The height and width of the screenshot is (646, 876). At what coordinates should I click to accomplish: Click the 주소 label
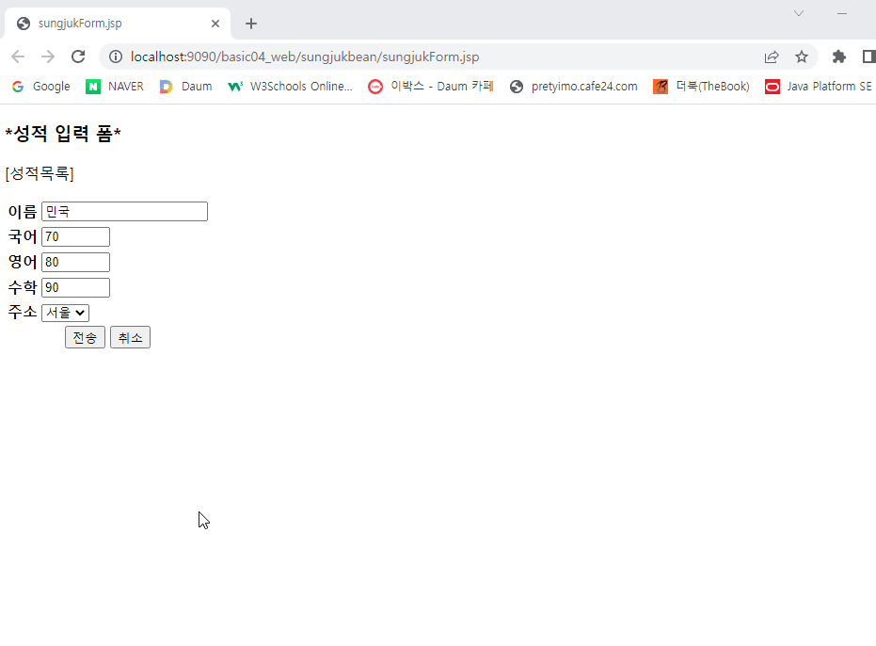click(x=23, y=312)
